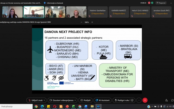Open the orange app icon after Opera
174x109 pixels.
coord(61,107)
